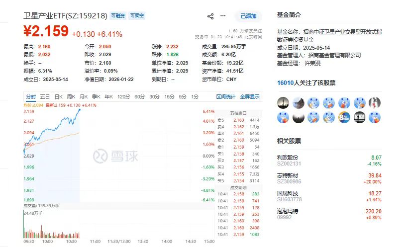This screenshot has height=247, width=405.
Task: Click the 资产净值 value 41.51亿
Action: click(x=235, y=71)
